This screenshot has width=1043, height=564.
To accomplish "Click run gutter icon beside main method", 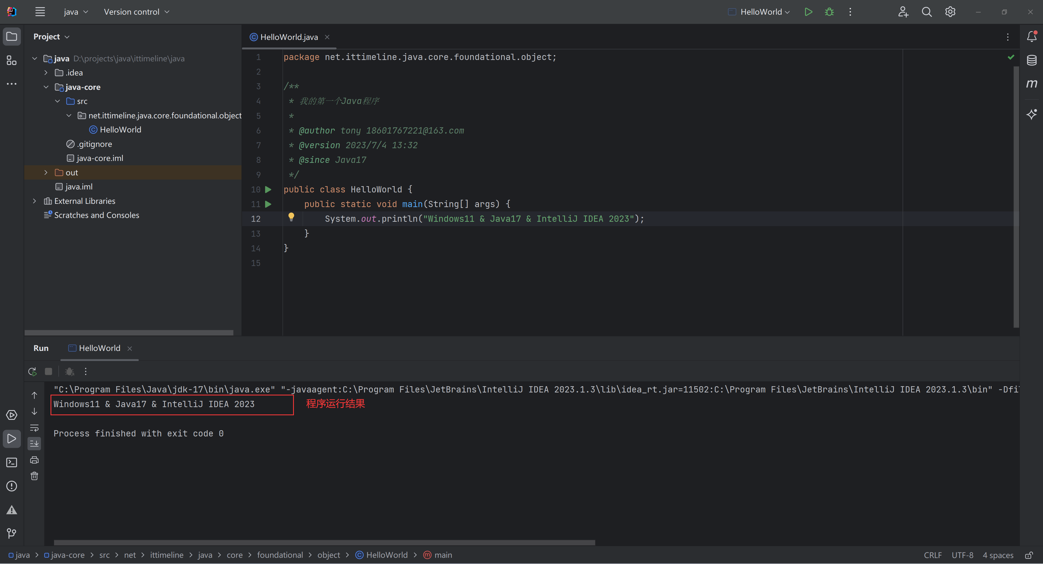I will tap(268, 204).
